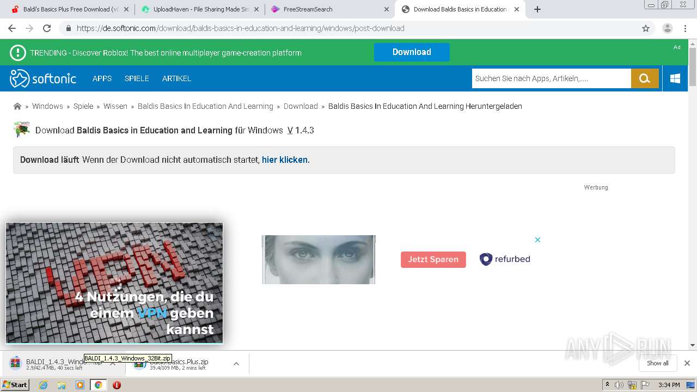
Task: Close the refurbed ad with X
Action: click(537, 240)
